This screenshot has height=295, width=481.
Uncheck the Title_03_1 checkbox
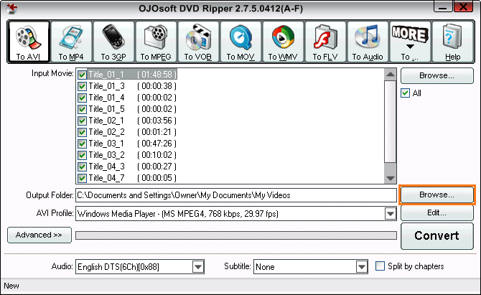tap(82, 144)
